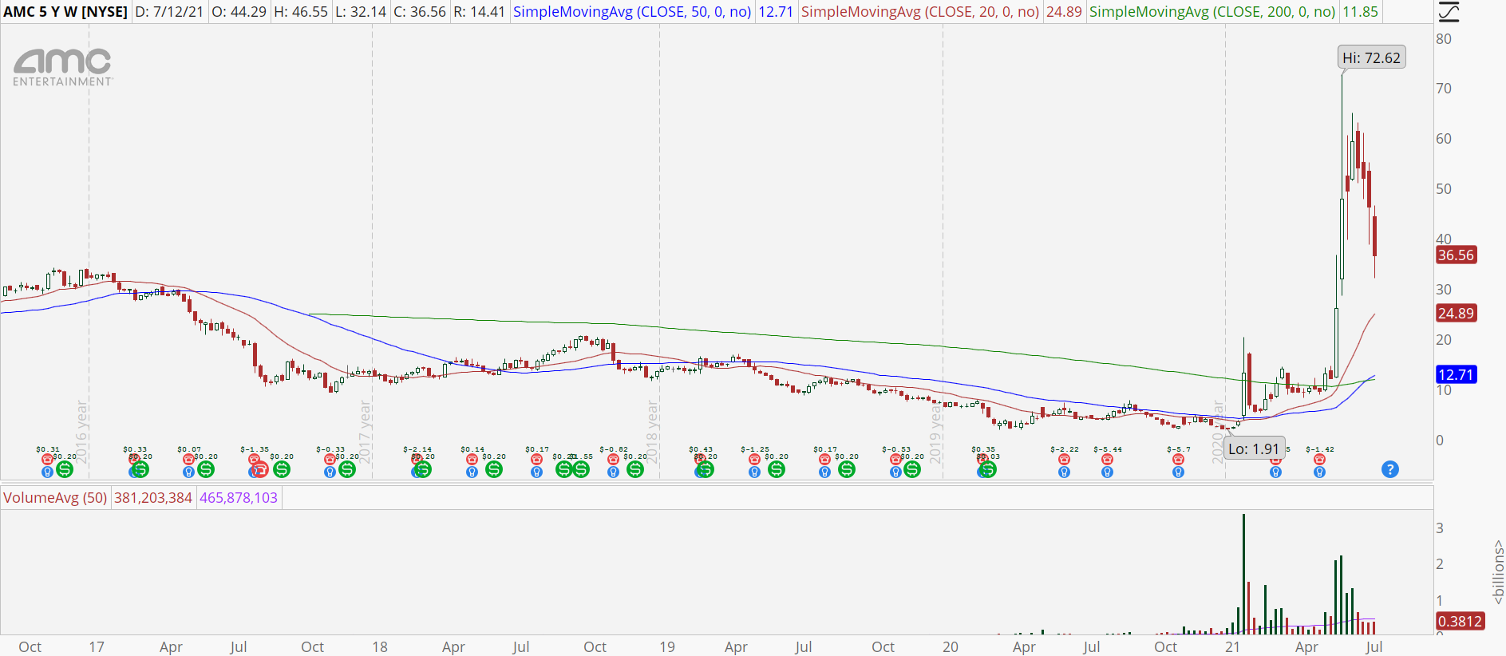This screenshot has height=656, width=1506.
Task: Click the conference call phone under $-1.42
Action: (x=1319, y=460)
